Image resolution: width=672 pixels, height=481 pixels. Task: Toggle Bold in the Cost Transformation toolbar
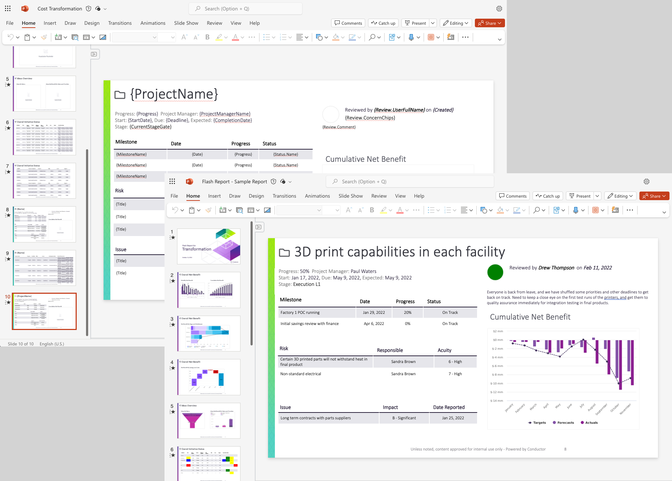point(207,37)
